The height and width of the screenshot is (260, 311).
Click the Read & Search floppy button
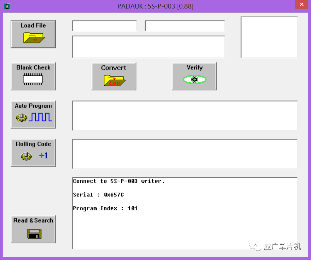tap(33, 229)
